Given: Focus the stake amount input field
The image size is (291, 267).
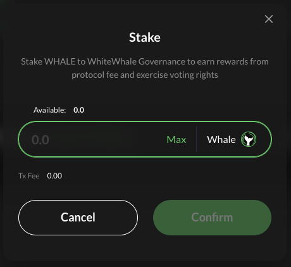Looking at the screenshot, I should 95,139.
